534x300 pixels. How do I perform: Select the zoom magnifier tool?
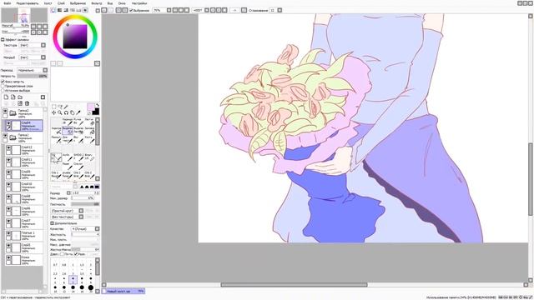pos(60,112)
